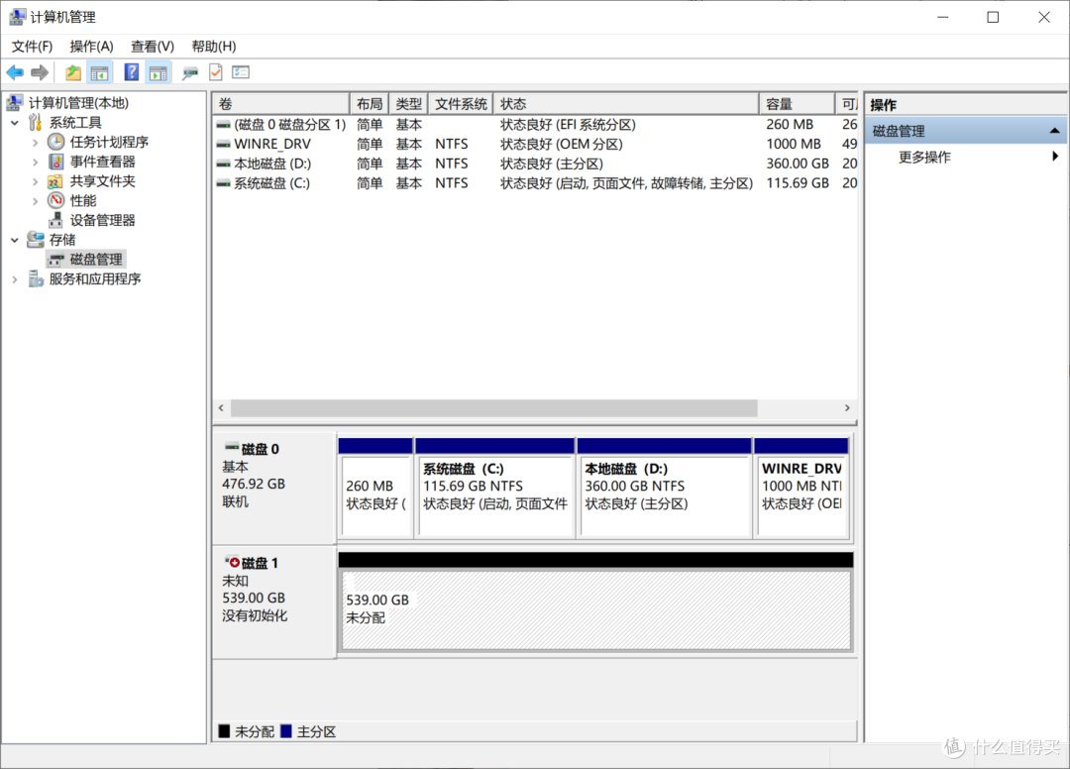This screenshot has width=1070, height=769.
Task: Open the 文件(F) menu
Action: point(32,47)
